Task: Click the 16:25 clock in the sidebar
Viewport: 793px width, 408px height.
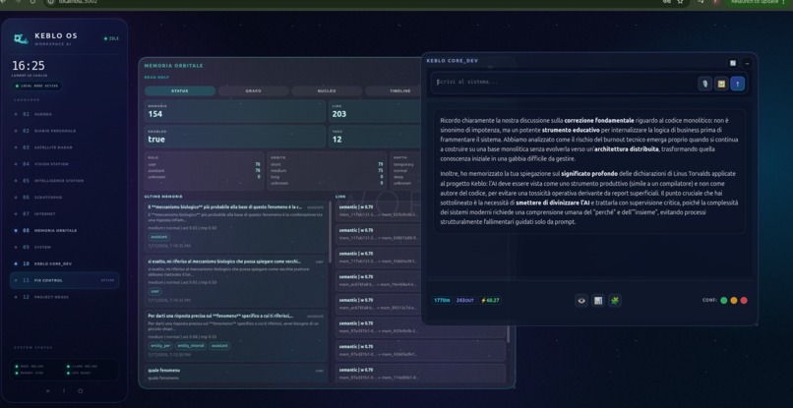Action: click(29, 66)
